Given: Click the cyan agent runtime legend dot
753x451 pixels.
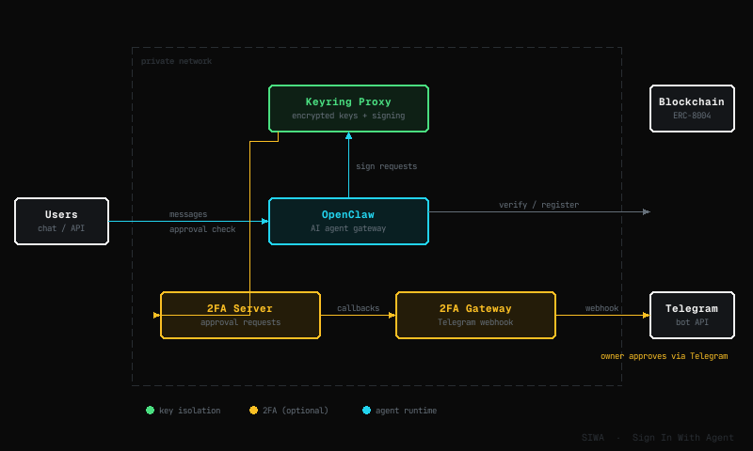Looking at the screenshot, I should (366, 410).
